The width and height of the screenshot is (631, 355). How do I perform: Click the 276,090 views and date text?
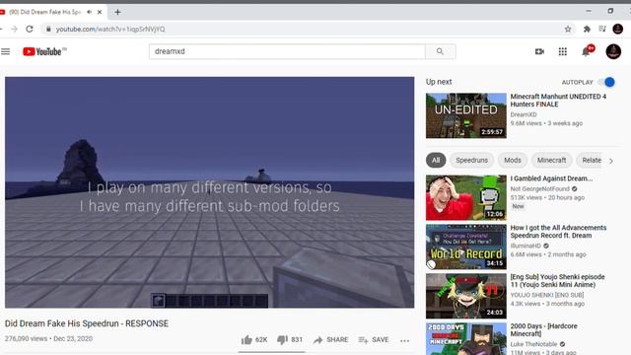48,338
